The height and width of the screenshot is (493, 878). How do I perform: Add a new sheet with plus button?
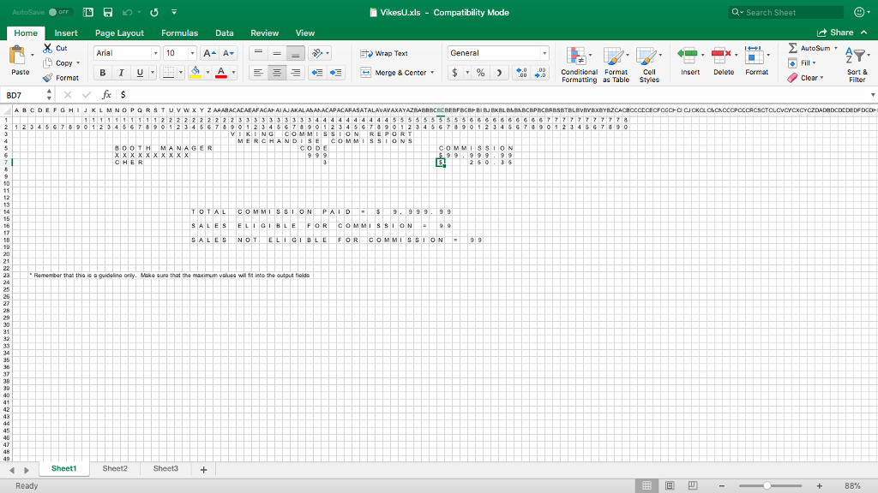[x=204, y=470]
